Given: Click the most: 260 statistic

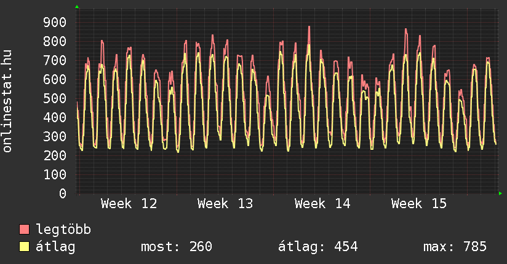Looking at the screenshot, I should (177, 247).
